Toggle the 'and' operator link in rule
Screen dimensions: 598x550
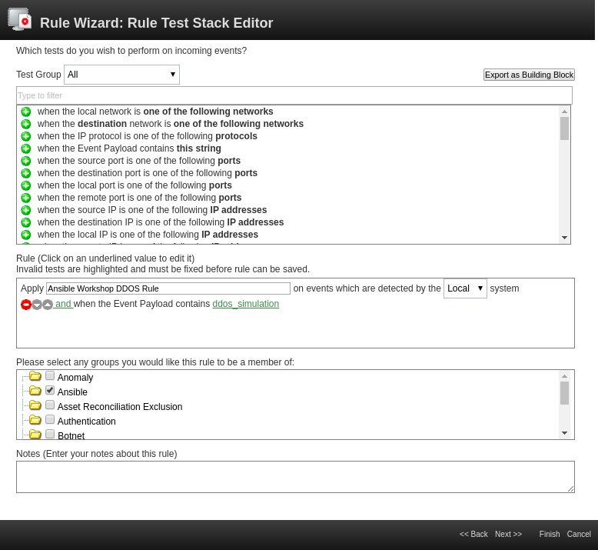[63, 304]
